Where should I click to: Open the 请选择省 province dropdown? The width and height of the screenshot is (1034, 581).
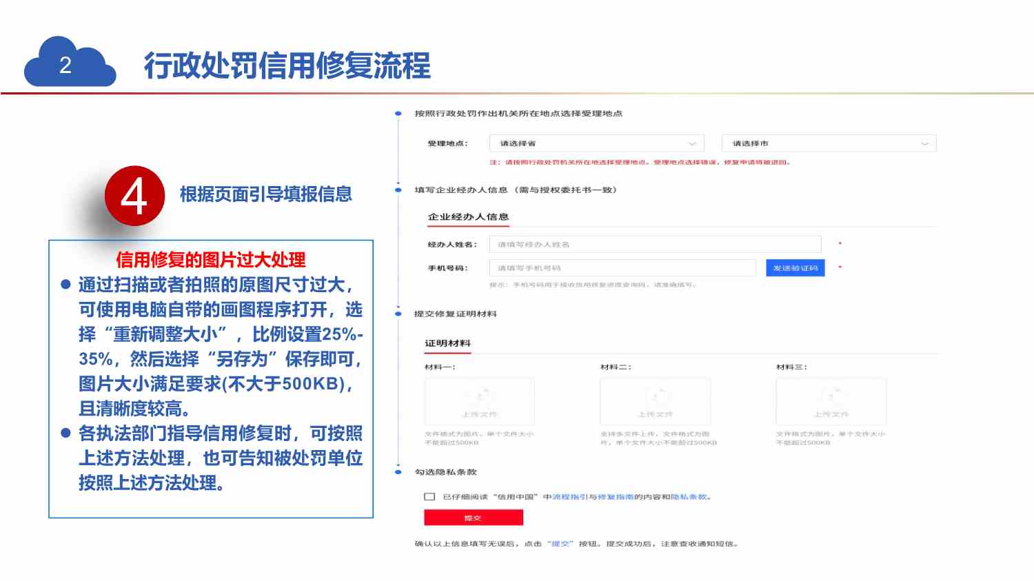(x=596, y=143)
